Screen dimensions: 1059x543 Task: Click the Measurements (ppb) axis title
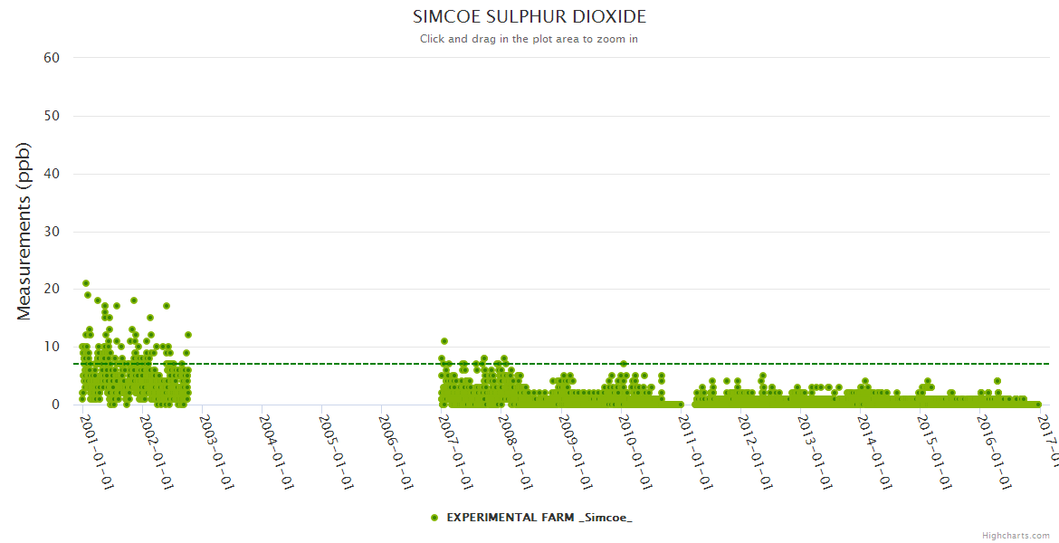coord(24,231)
